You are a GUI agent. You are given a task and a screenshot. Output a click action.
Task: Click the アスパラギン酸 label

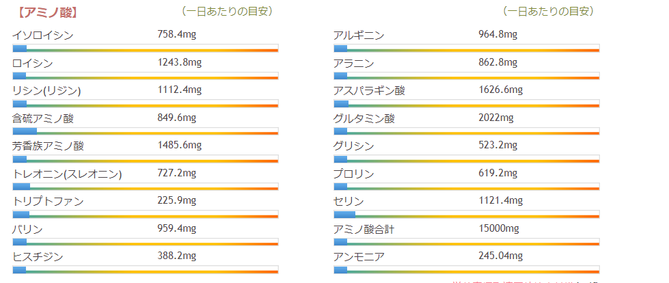click(369, 90)
